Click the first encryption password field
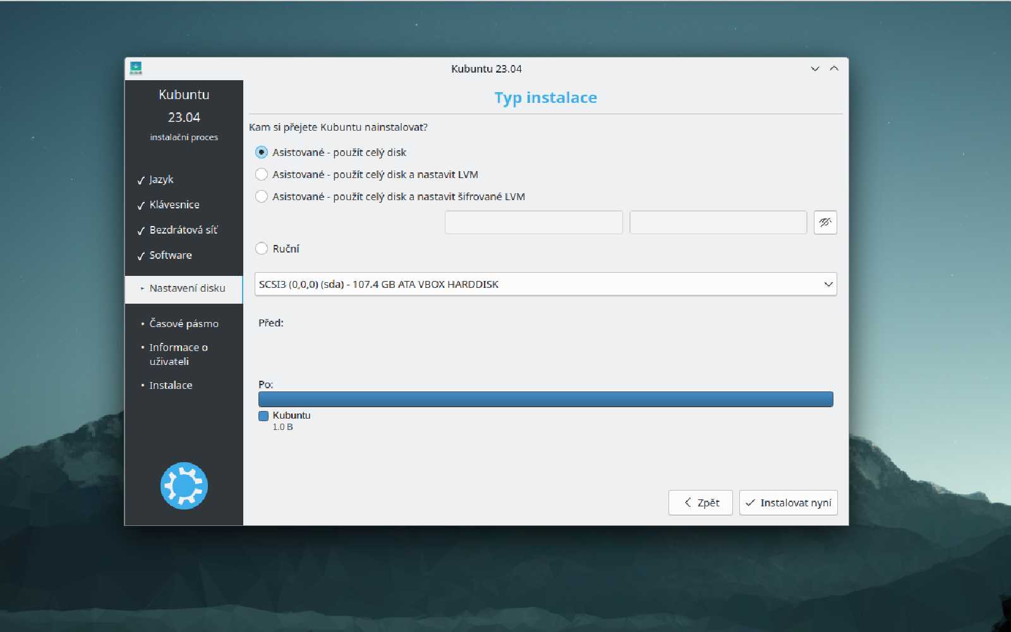This screenshot has width=1011, height=632. tap(534, 222)
